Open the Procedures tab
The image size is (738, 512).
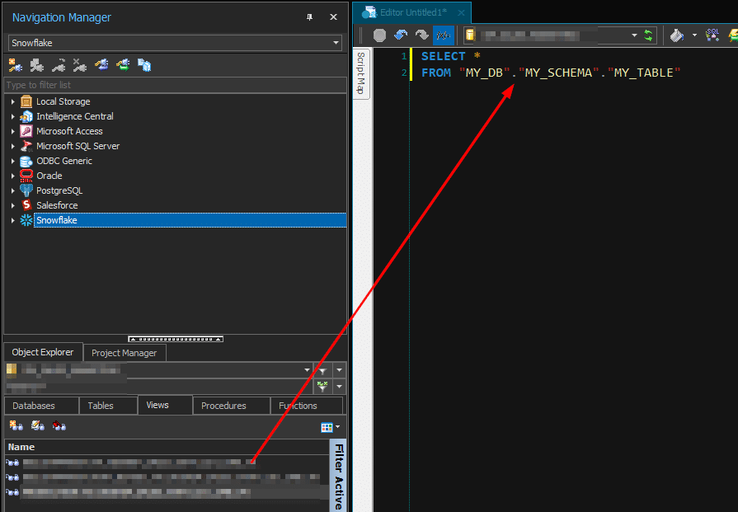(x=232, y=406)
